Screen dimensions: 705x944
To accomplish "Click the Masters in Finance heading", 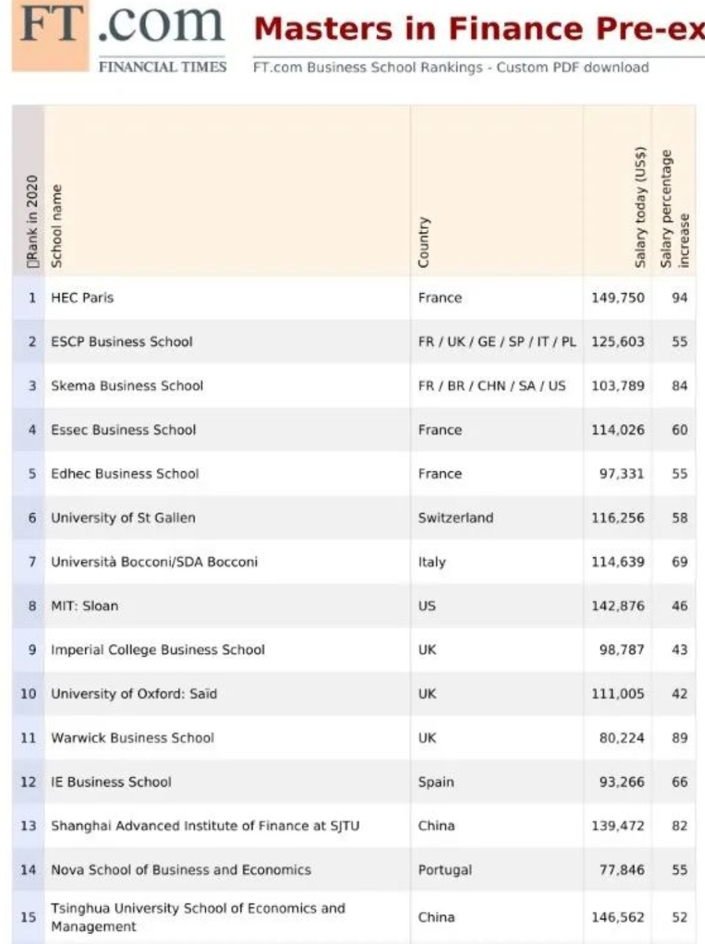I will click(x=478, y=29).
